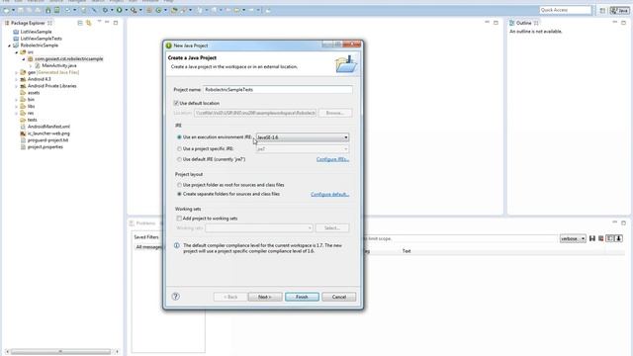Image resolution: width=633 pixels, height=356 pixels.
Task: Click the New Java Class green C icon
Action: tap(158, 10)
